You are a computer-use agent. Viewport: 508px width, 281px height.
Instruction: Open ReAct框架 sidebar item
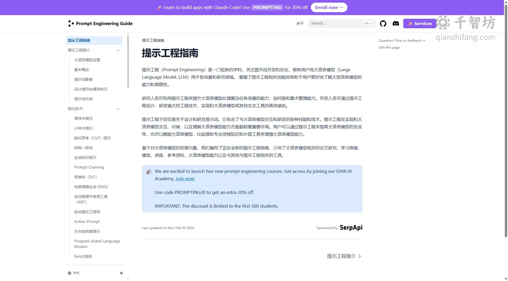tap(83, 256)
